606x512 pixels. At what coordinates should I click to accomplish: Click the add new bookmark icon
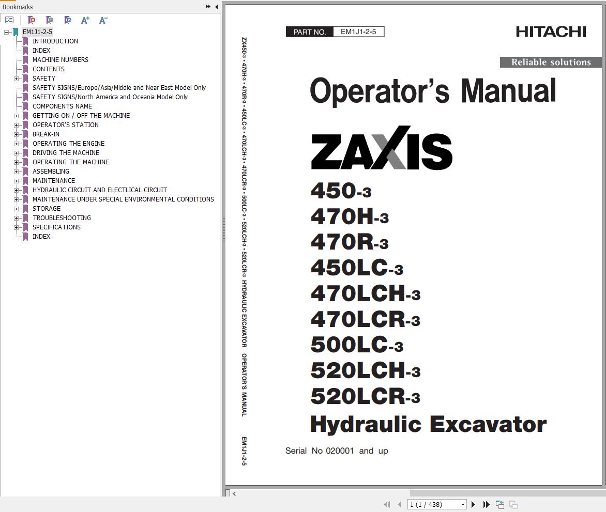[x=50, y=20]
